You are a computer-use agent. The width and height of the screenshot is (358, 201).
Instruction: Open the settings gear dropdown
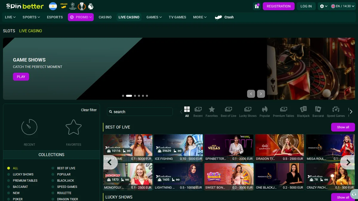point(323,6)
